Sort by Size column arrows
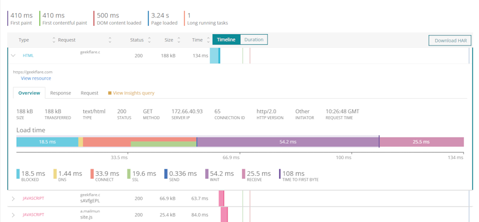Image resolution: width=479 pixels, height=222 pixels. (178, 40)
